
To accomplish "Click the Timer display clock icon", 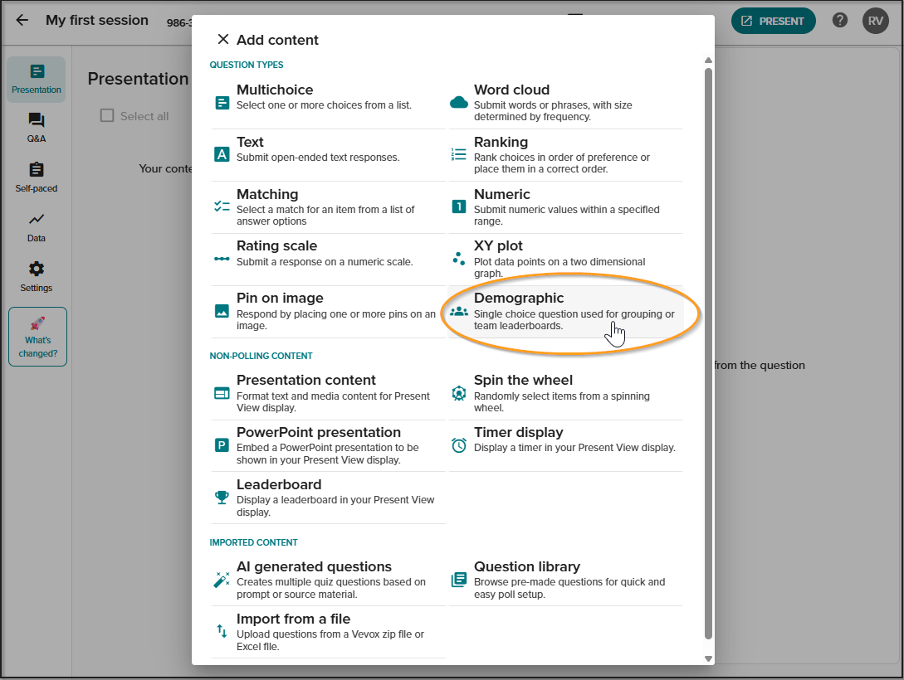I will pos(459,445).
